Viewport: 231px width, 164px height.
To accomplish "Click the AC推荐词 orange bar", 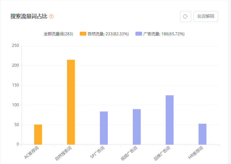I will (x=38, y=135).
